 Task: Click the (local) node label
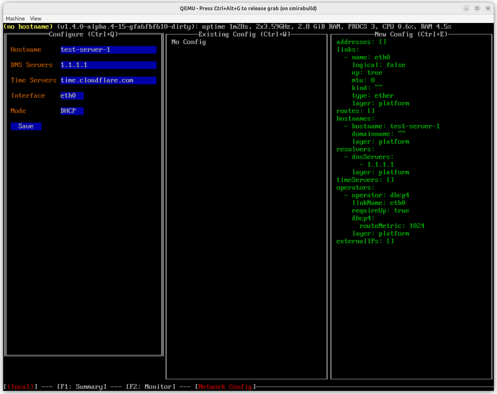tap(20, 387)
